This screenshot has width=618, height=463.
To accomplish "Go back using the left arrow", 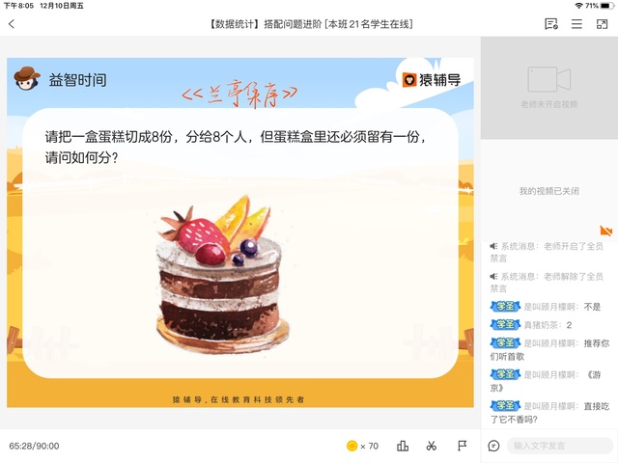I will pos(12,24).
